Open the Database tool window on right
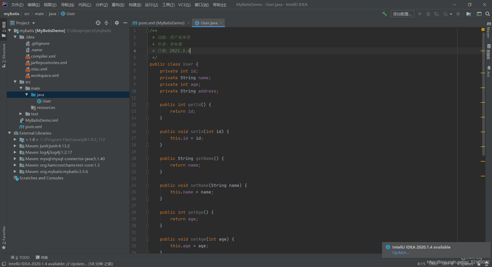This screenshot has height=267, width=492. [x=489, y=52]
